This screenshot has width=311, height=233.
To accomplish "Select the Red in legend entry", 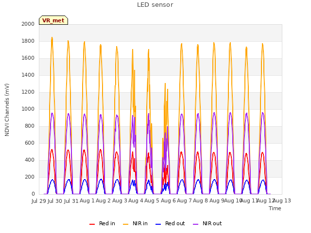I will pos(102,223).
